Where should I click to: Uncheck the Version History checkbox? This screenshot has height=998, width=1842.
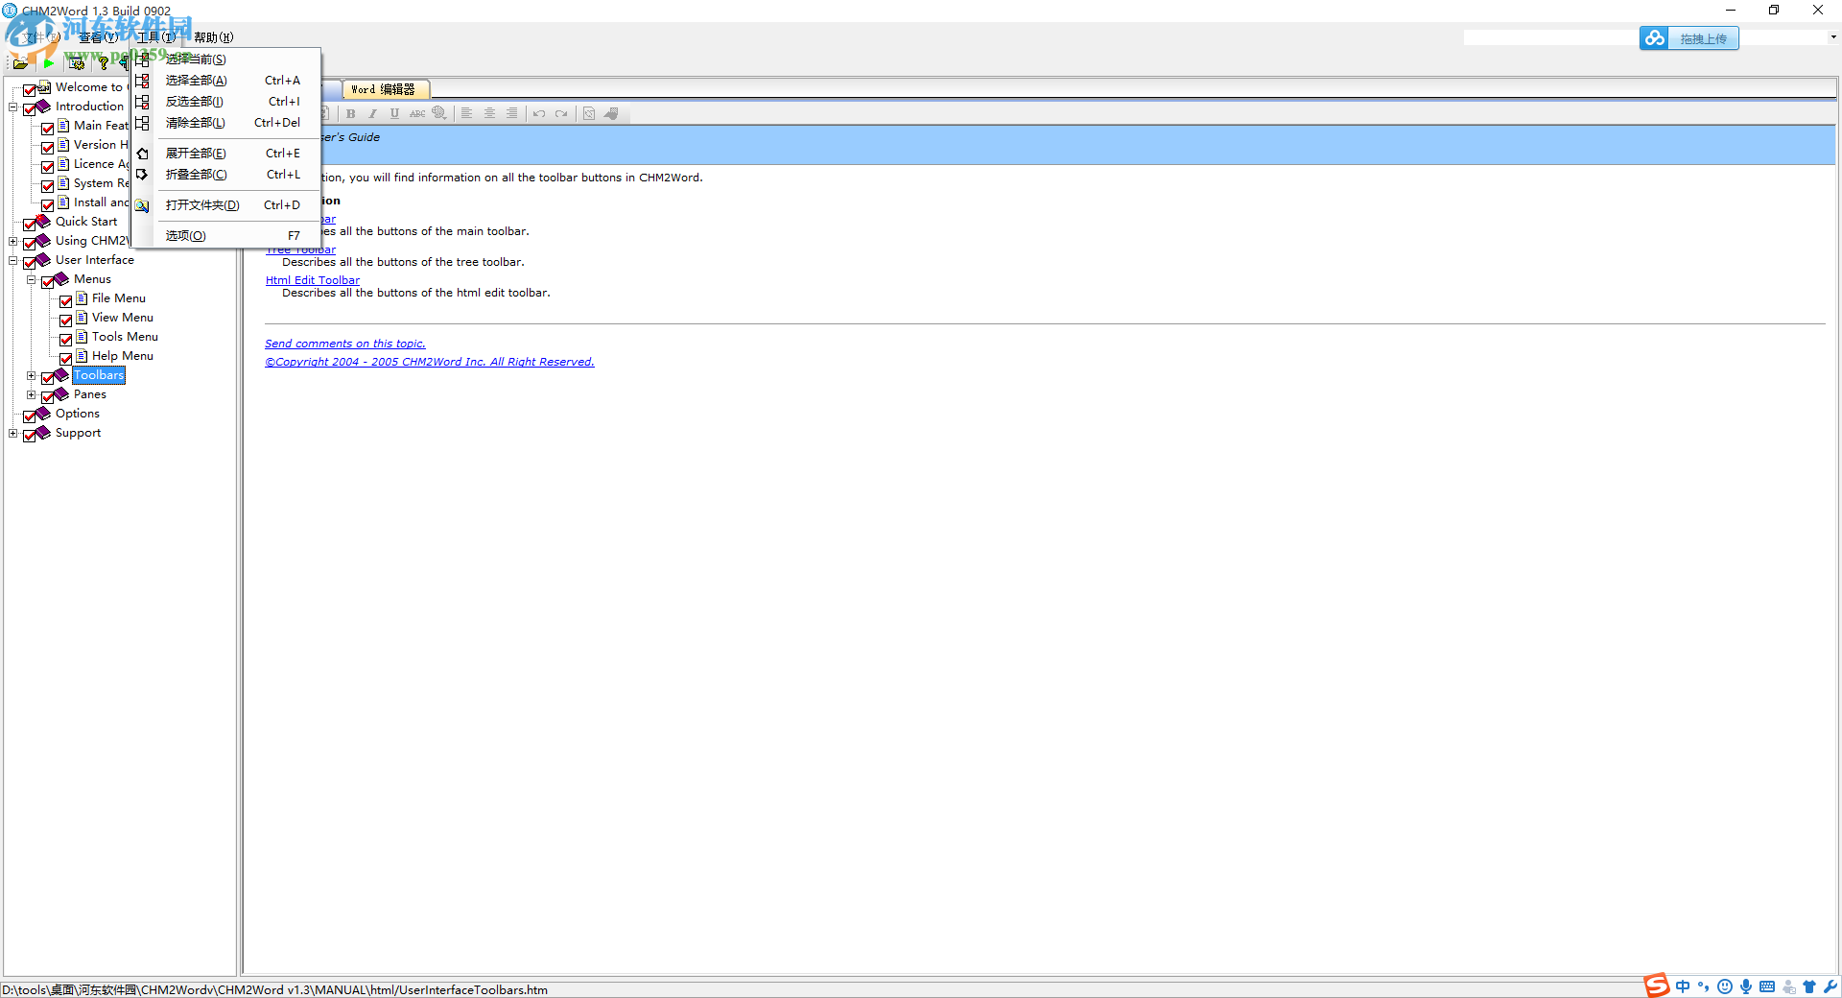[x=48, y=146]
